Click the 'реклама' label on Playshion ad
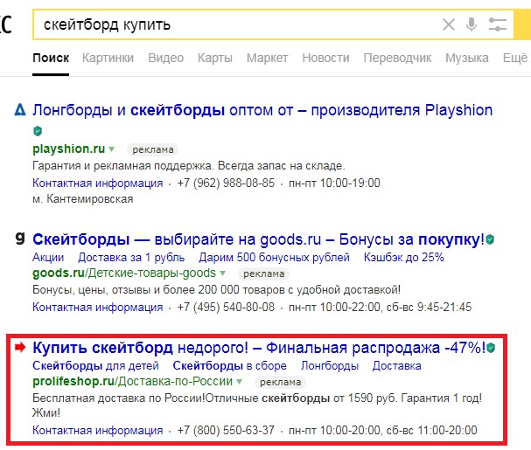Image resolution: width=531 pixels, height=450 pixels. (x=153, y=149)
